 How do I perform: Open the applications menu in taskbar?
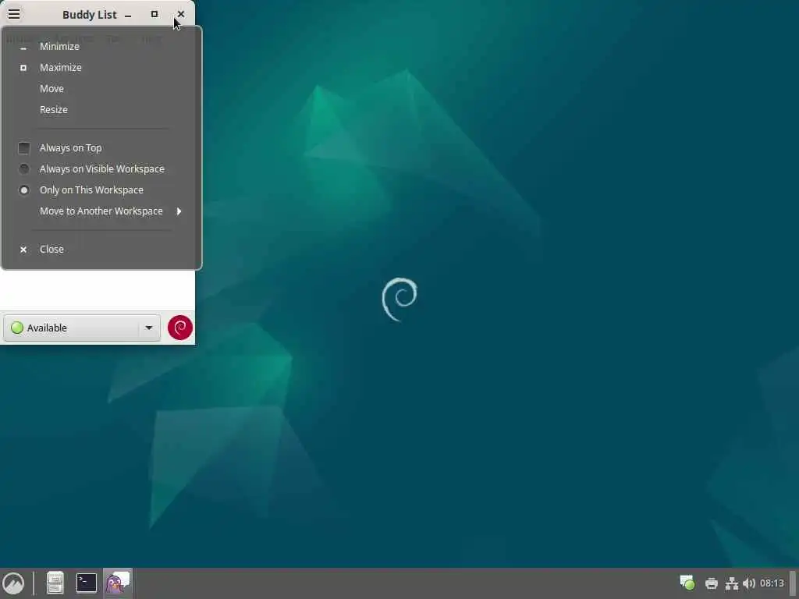(13, 583)
